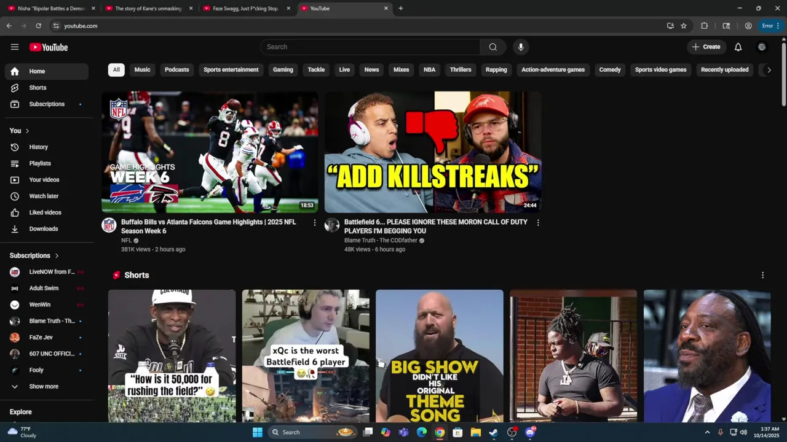Open Playlists in sidebar

(x=47, y=163)
